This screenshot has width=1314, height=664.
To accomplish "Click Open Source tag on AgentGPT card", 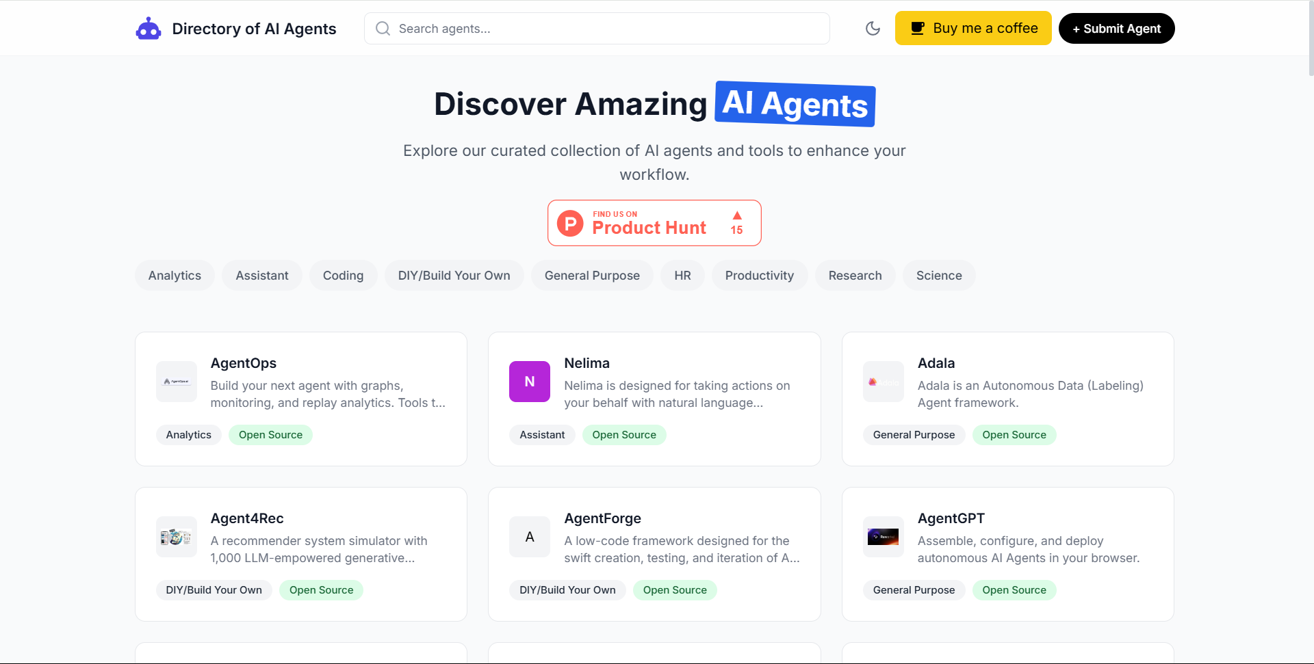I will click(x=1014, y=590).
